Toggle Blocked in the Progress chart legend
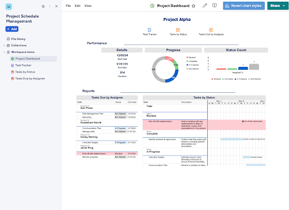Viewport: 289px width, 210px height. click(x=191, y=57)
